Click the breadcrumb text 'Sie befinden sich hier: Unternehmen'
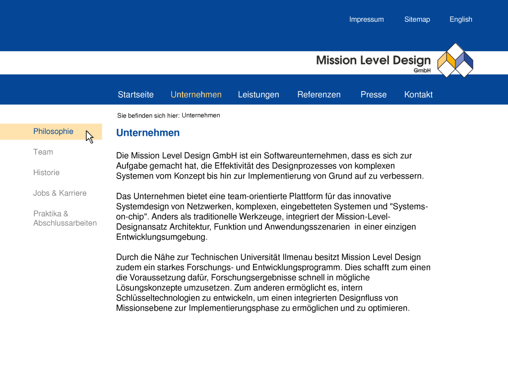The width and height of the screenshot is (508, 381). tap(169, 115)
